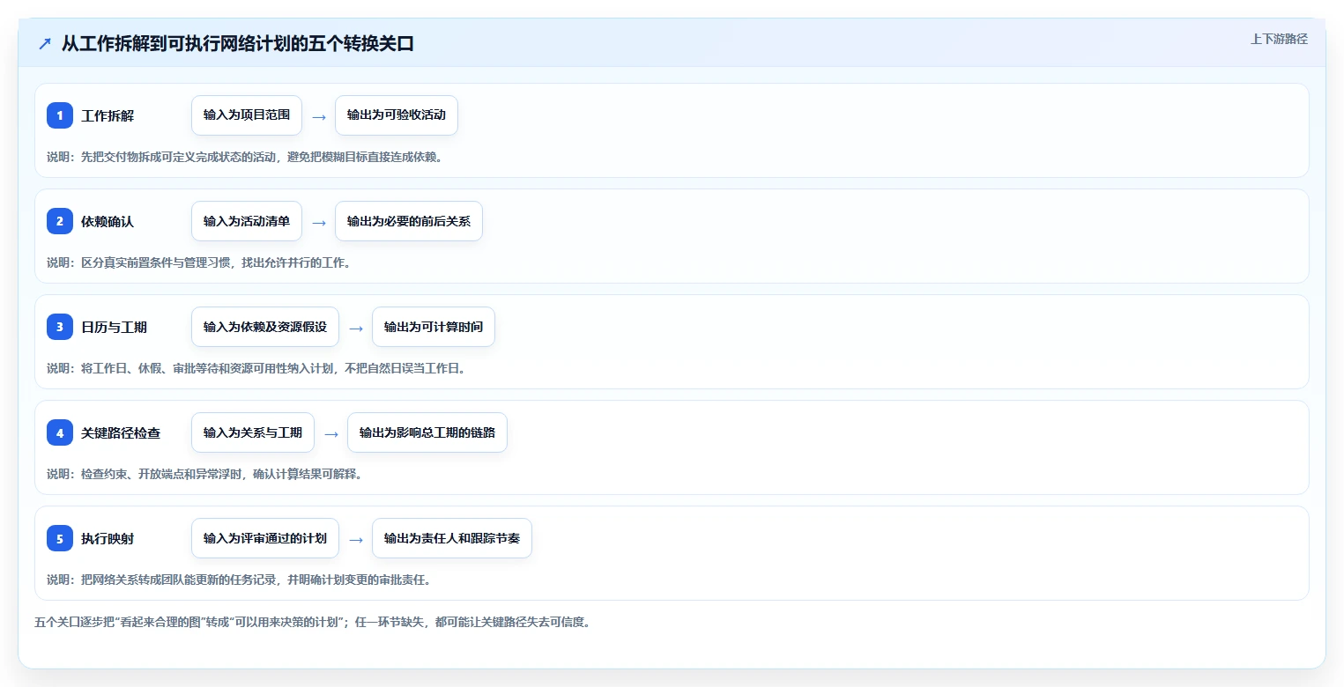
Task: Select the 日历与工期 step name
Action: tap(114, 327)
